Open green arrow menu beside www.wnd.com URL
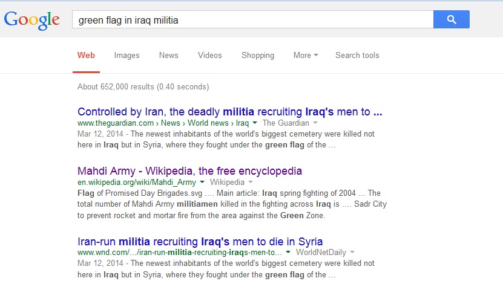 click(x=289, y=253)
